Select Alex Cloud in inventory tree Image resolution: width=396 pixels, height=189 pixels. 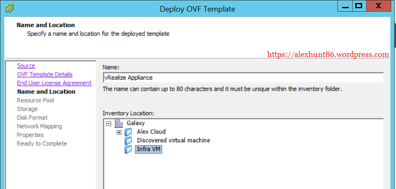pyautogui.click(x=151, y=132)
